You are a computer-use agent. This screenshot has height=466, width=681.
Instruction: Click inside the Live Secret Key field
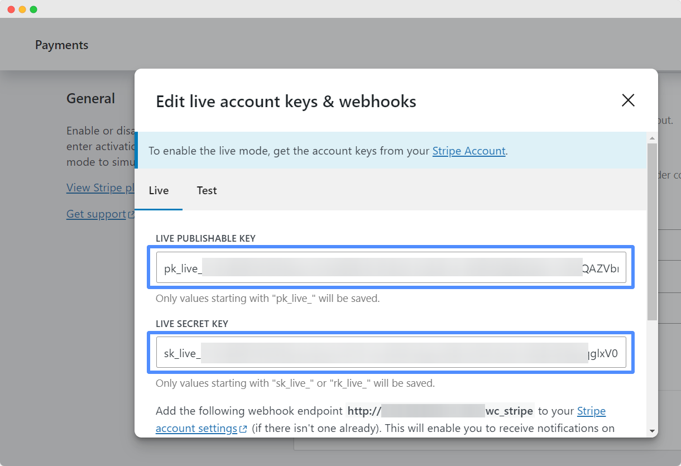(x=391, y=352)
